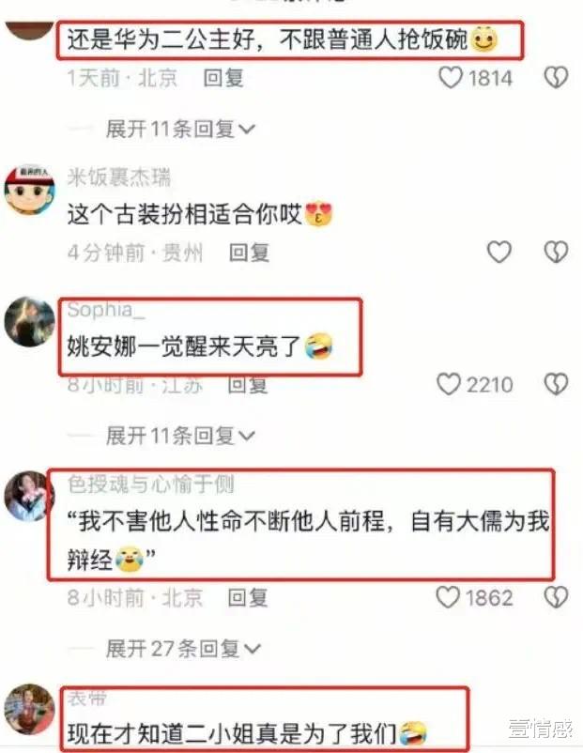
Task: Dislike 米饭裹杰瑞's comment
Action: 556,253
